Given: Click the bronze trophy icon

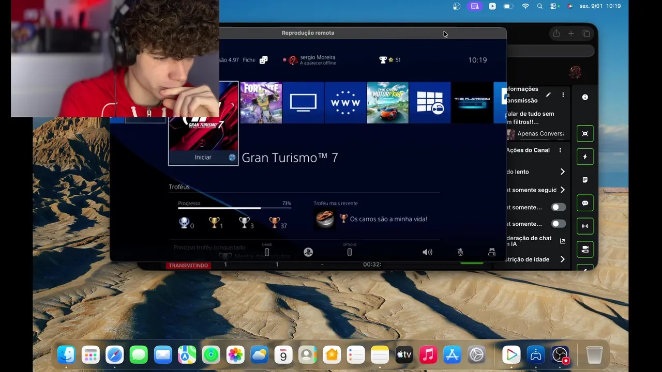Looking at the screenshot, I should point(275,223).
